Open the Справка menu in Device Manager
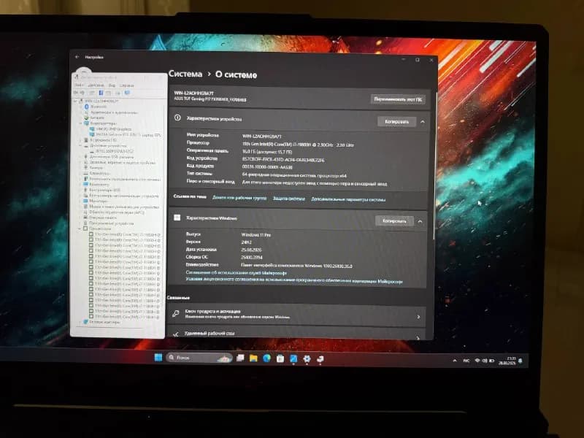Viewport: 584px width, 438px height. click(126, 85)
